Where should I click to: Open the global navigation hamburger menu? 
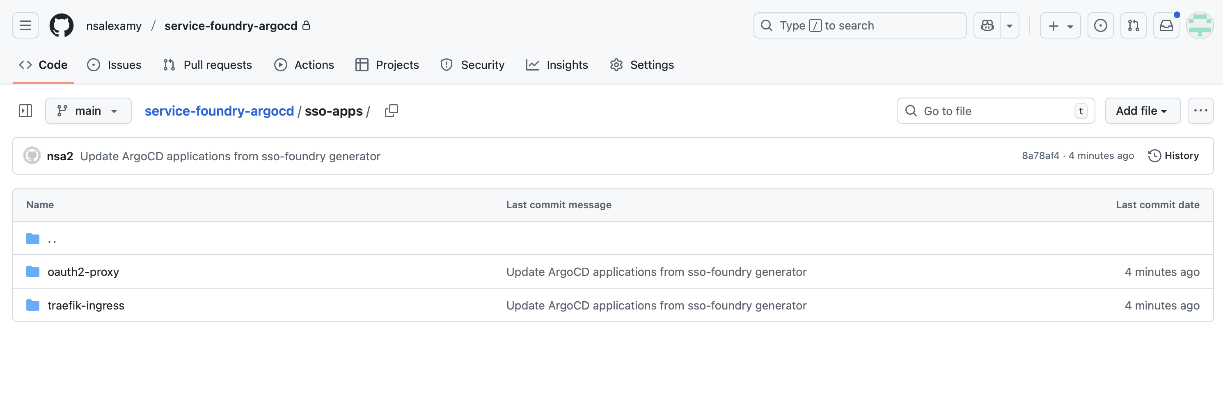(x=25, y=25)
